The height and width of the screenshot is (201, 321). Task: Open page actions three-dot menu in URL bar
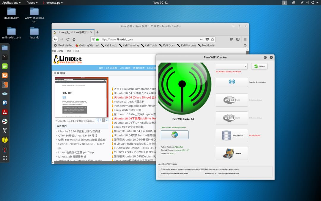(202, 39)
